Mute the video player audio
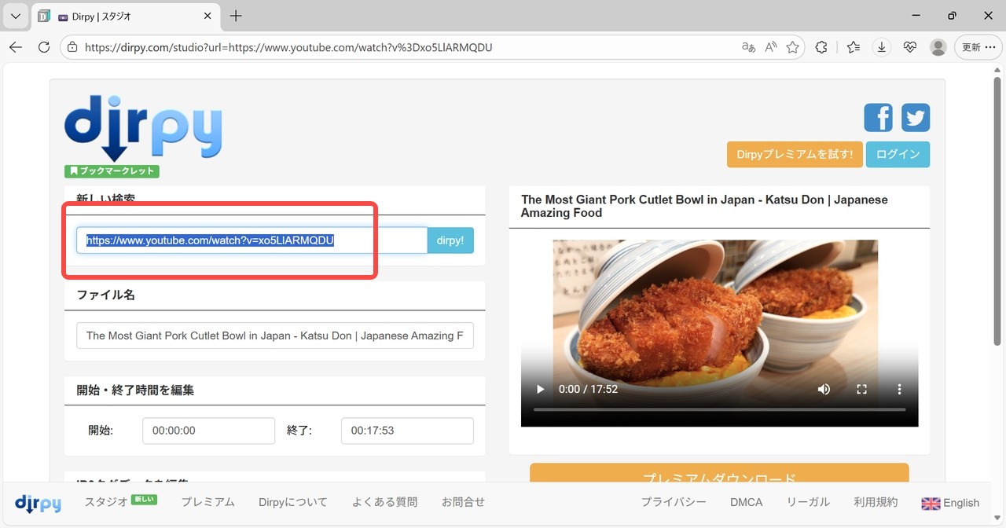This screenshot has height=528, width=1006. 824,389
